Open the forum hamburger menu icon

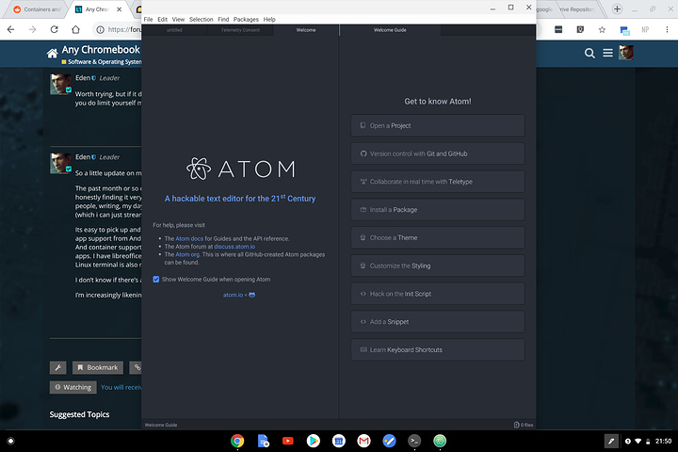point(608,53)
